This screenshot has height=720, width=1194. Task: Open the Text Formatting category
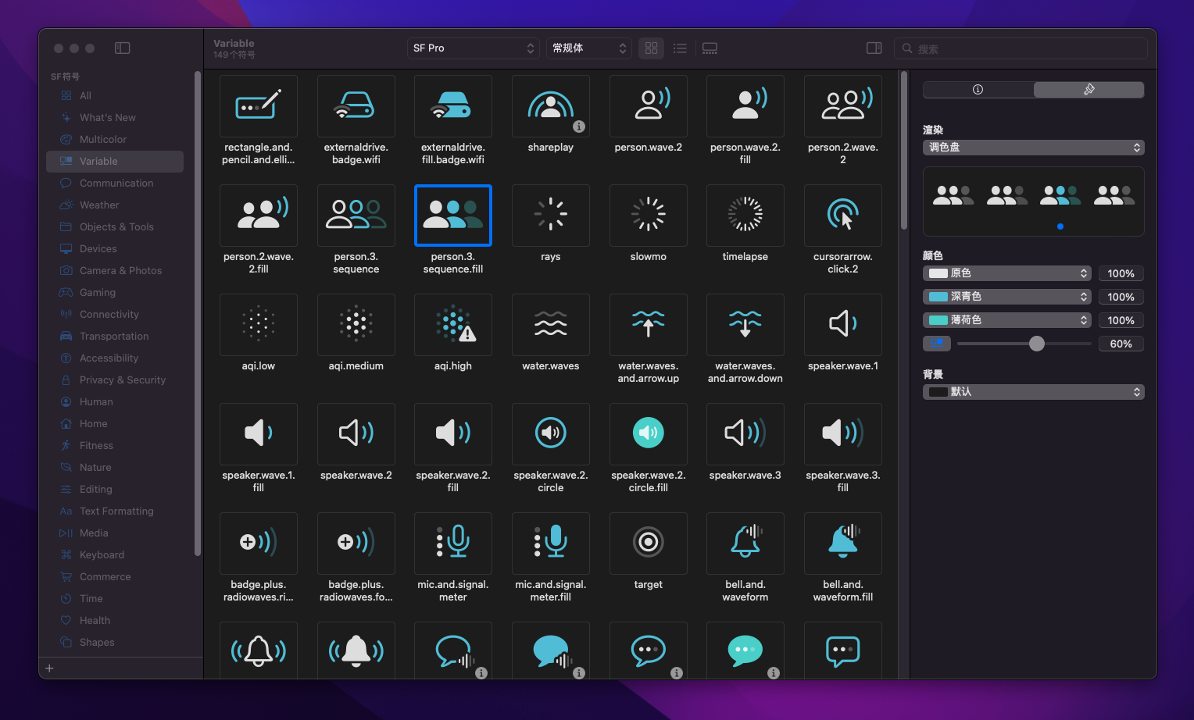(x=115, y=511)
